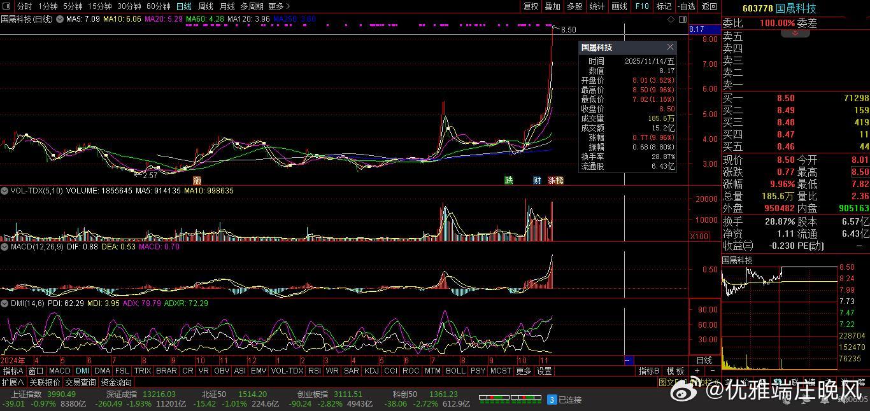Toggle the right panel icon next to the diamond
Viewport: 870px width, 411px height.
[x=682, y=20]
